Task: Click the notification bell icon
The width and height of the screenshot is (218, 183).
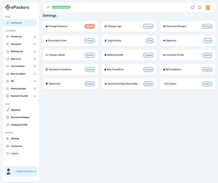Action: pos(200,8)
